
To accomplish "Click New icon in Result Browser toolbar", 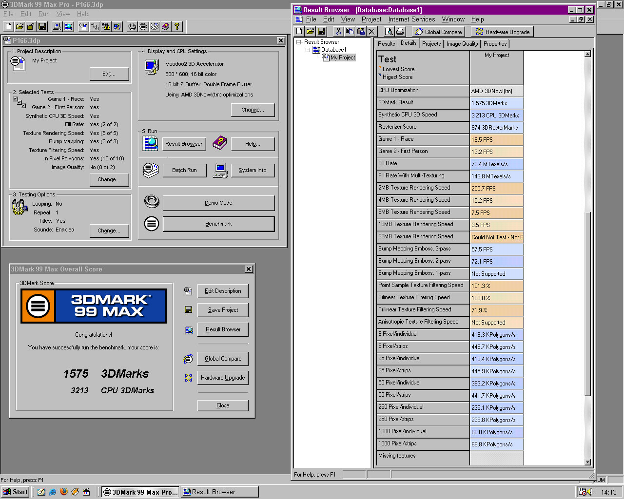I will pyautogui.click(x=299, y=32).
